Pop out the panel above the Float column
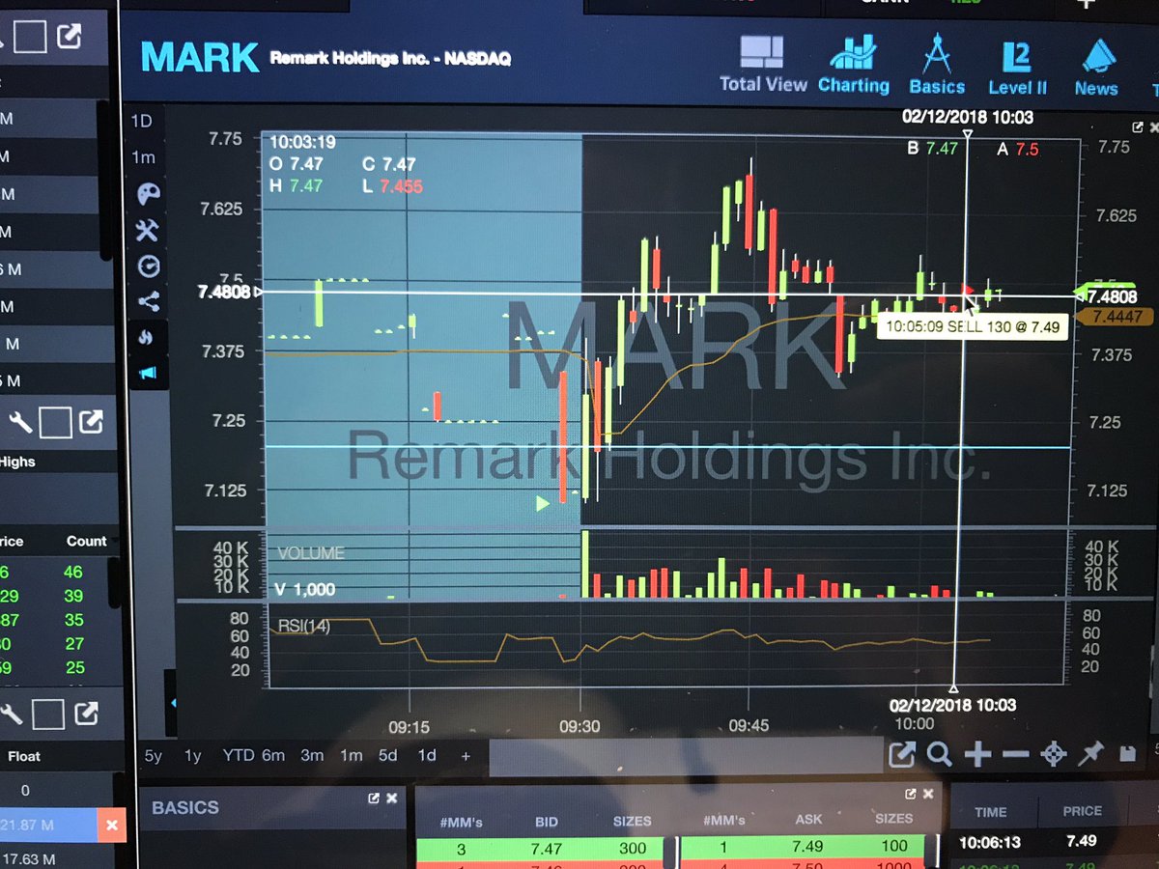This screenshot has height=869, width=1159. pyautogui.click(x=85, y=714)
